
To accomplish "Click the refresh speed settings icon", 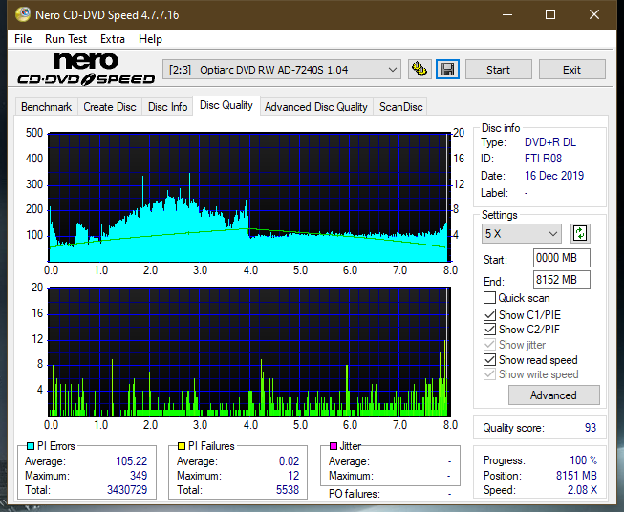I will pyautogui.click(x=580, y=233).
